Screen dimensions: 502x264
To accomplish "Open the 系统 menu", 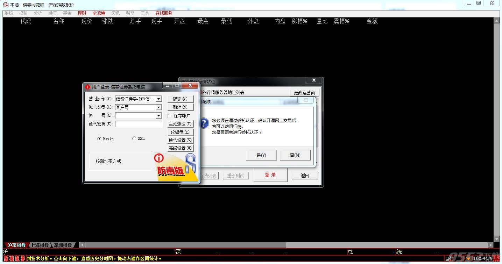I will tap(8, 13).
